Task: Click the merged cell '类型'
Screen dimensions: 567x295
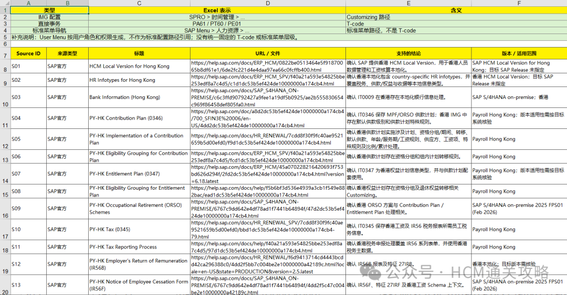Action: click(49, 10)
